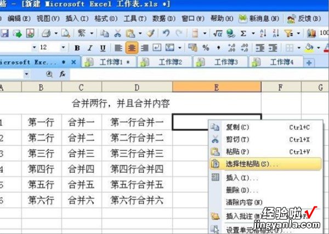Click the fill color bucket
The image size is (329, 234).
click(x=309, y=48)
